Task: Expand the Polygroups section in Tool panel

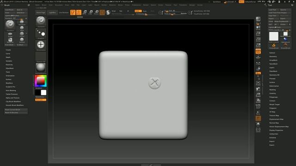Action: [273, 97]
